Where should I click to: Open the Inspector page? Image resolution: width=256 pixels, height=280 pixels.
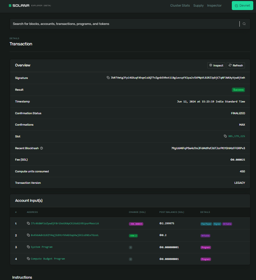point(214,6)
